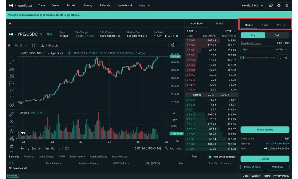Select the patterns drawing tool
The image size is (298, 179).
click(12, 76)
